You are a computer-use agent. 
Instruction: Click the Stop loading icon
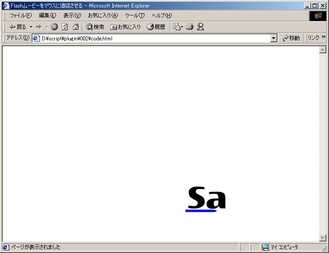[54, 27]
